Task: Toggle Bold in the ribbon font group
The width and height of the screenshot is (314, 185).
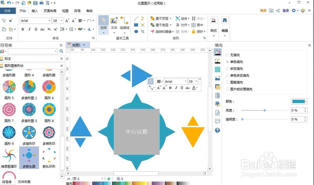Action: (x=23, y=29)
